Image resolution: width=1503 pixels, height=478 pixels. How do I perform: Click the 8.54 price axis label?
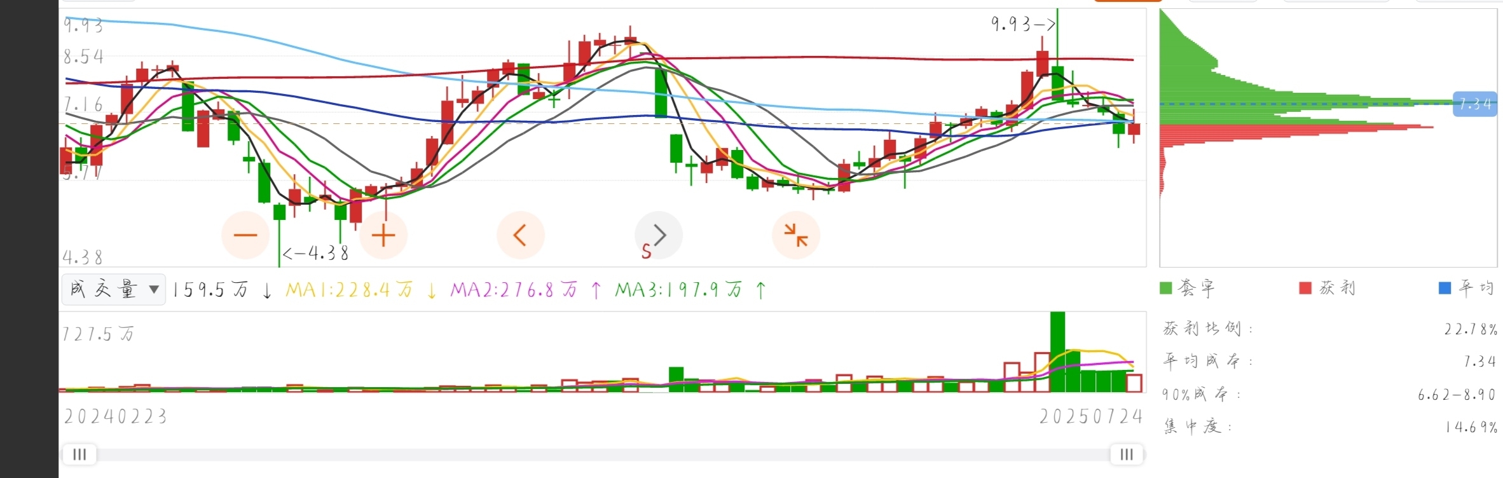tap(84, 57)
